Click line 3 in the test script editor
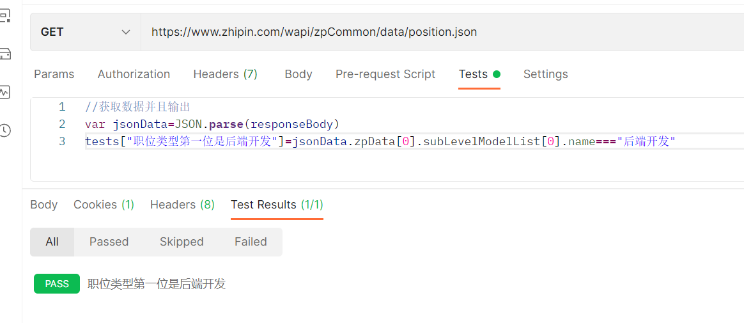 (x=384, y=141)
